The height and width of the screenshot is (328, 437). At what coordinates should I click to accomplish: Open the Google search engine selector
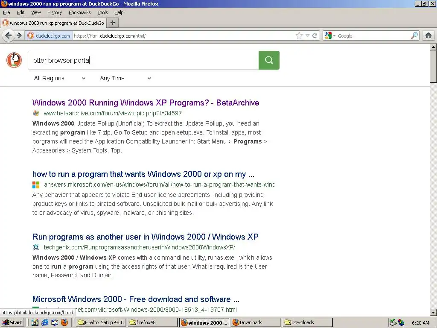coord(330,35)
